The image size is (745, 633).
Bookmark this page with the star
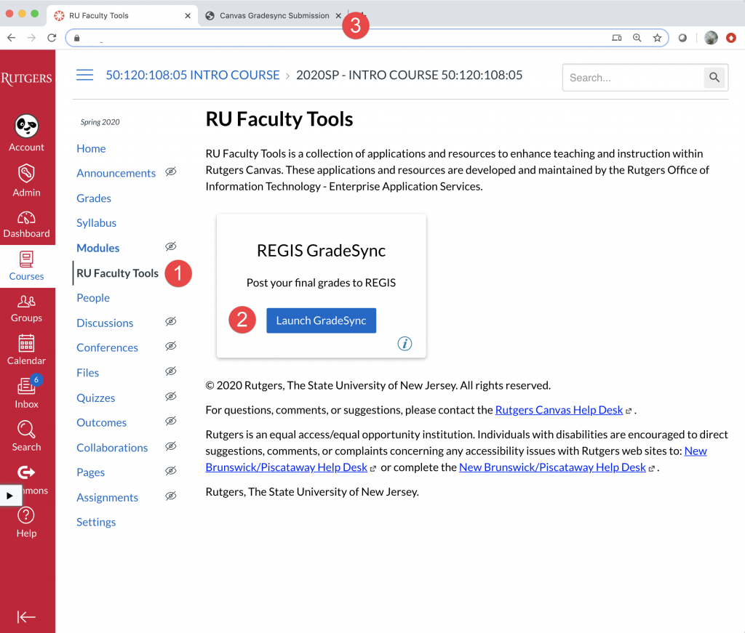[x=657, y=38]
